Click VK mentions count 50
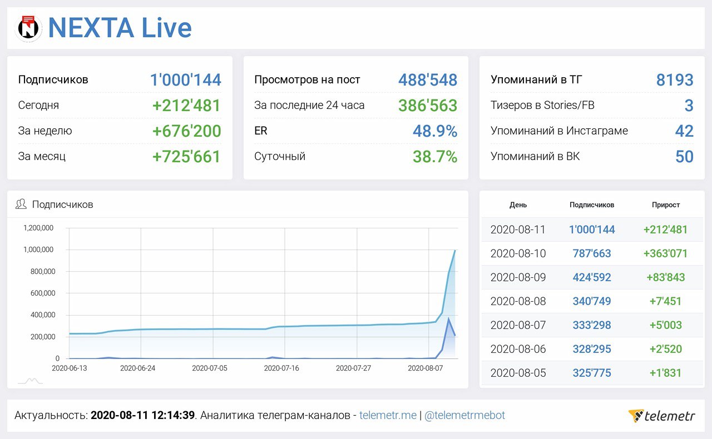The image size is (712, 439). click(x=684, y=156)
